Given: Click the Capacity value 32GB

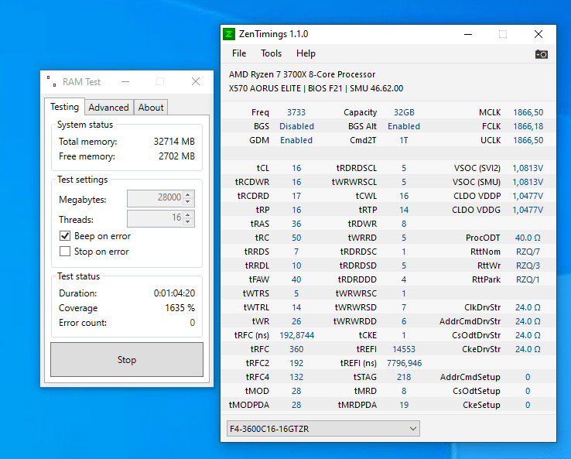Looking at the screenshot, I should 404,112.
